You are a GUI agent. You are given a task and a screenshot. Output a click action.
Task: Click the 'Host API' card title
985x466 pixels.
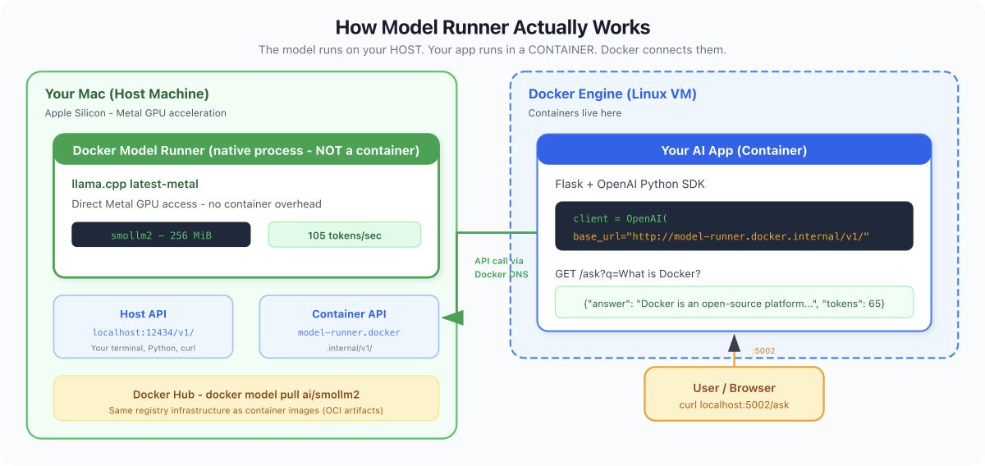144,314
